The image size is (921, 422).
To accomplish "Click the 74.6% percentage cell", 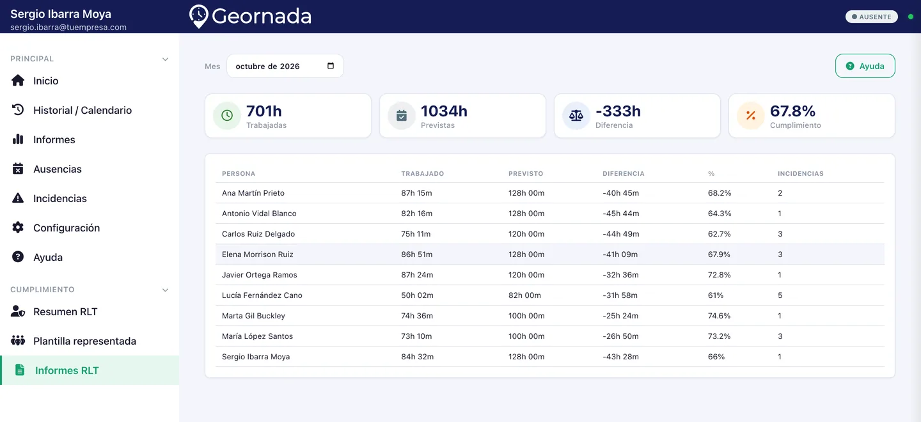I will pyautogui.click(x=720, y=316).
